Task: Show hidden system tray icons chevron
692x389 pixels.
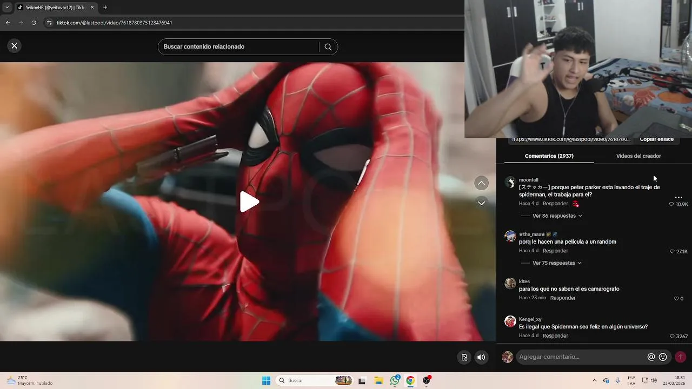Action: click(595, 380)
